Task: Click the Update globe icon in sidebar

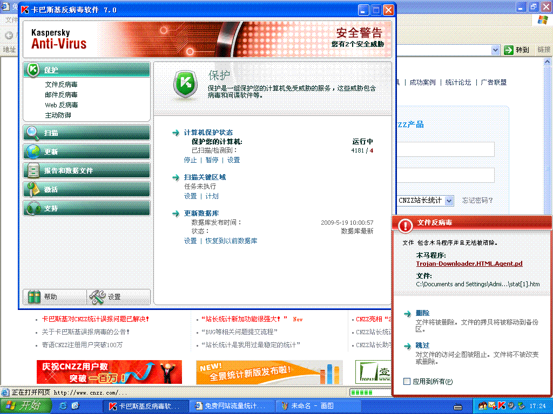Action: pos(33,151)
